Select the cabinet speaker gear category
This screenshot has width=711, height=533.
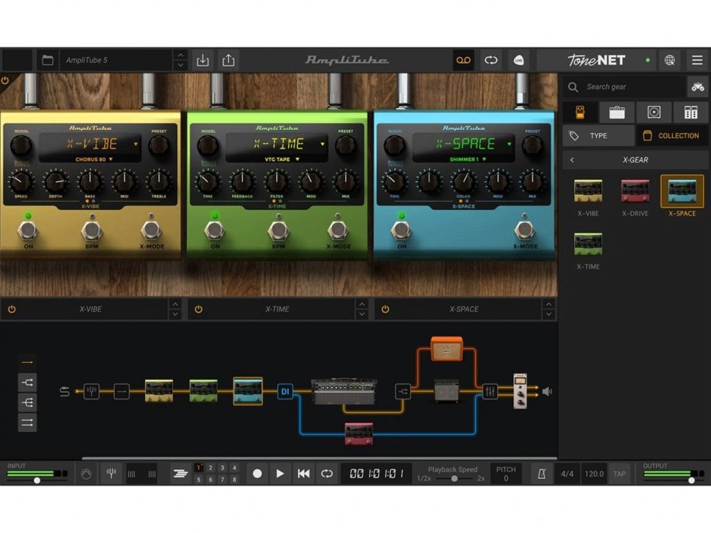pyautogui.click(x=653, y=112)
